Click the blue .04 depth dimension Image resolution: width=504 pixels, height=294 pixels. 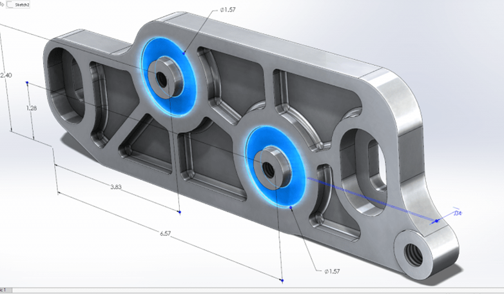(x=458, y=213)
